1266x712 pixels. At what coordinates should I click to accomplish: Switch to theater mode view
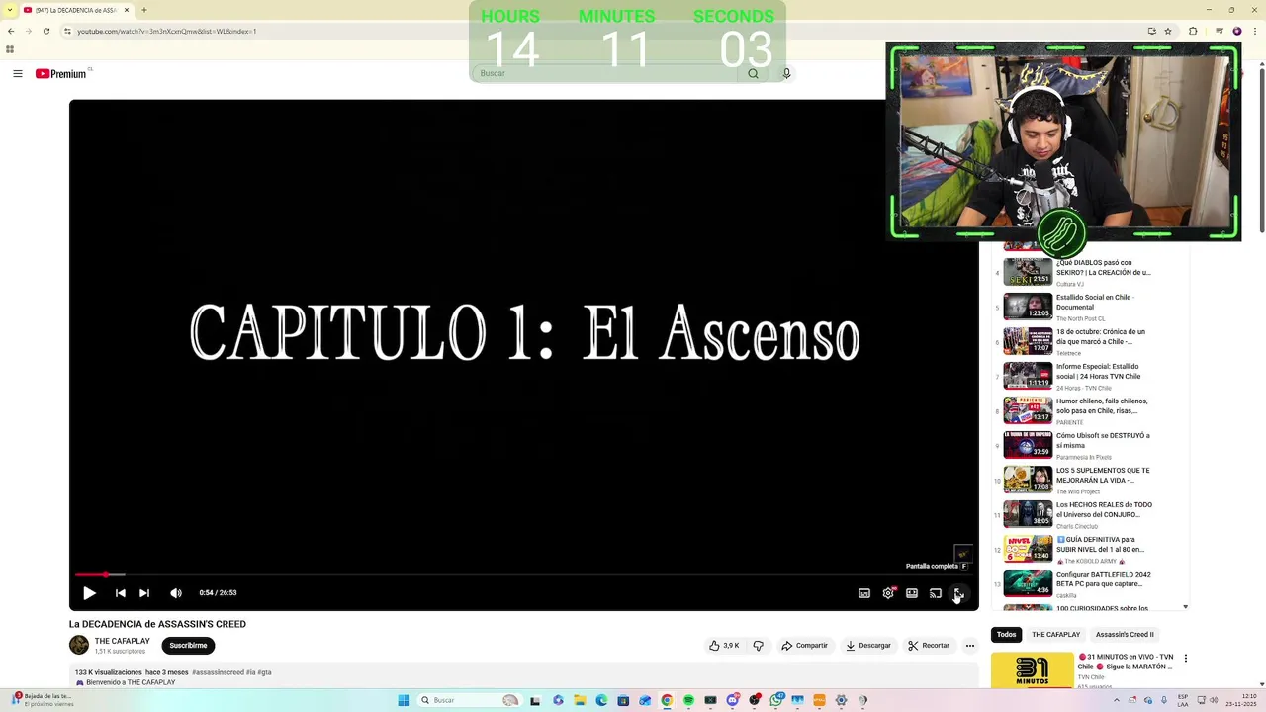pos(912,593)
